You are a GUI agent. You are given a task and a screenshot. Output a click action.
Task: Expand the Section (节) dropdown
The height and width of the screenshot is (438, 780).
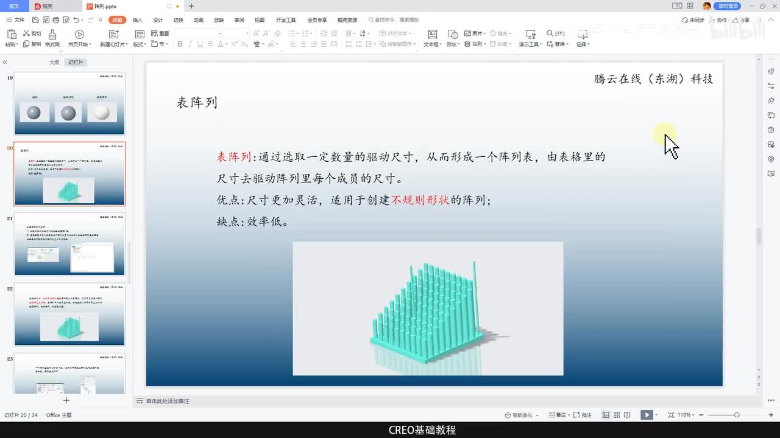pos(160,44)
